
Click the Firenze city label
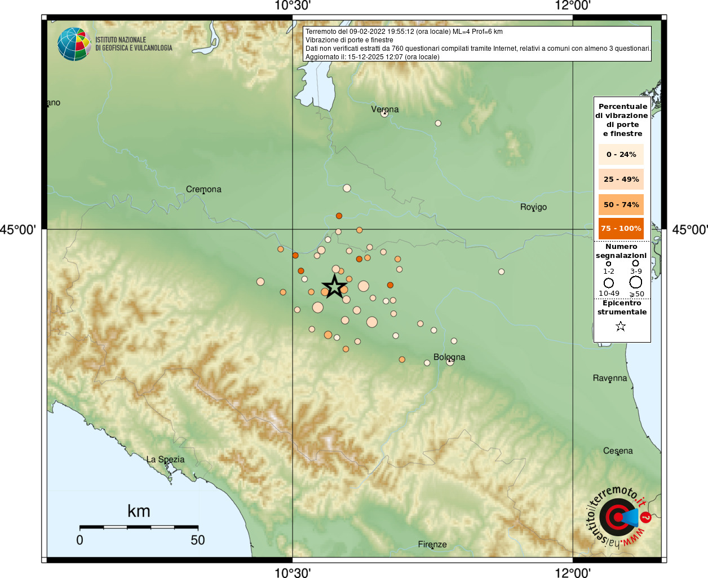[432, 544]
